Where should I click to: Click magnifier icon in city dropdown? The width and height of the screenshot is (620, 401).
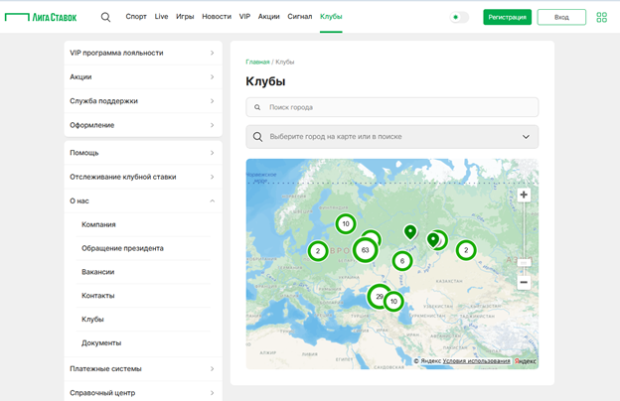[x=257, y=137]
